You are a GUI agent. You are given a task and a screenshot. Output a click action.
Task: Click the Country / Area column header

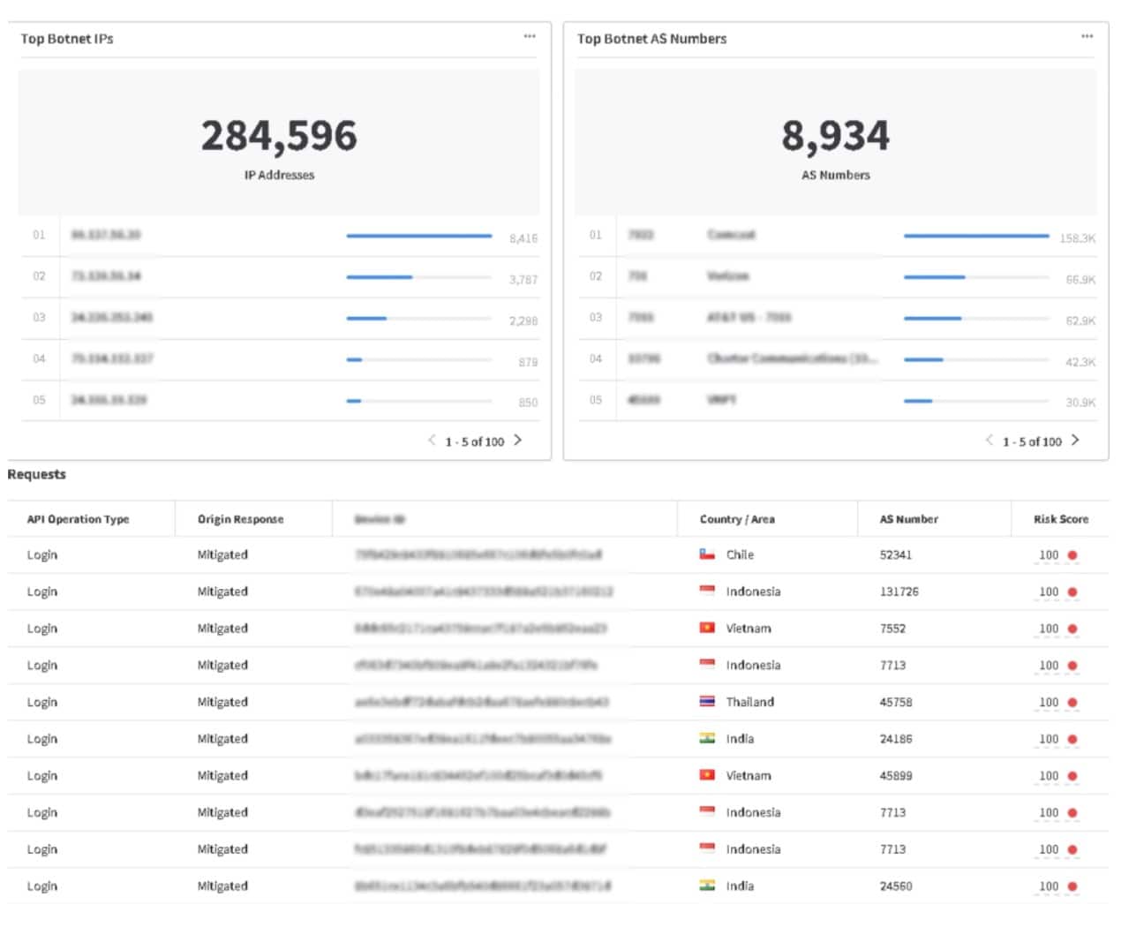click(x=737, y=519)
